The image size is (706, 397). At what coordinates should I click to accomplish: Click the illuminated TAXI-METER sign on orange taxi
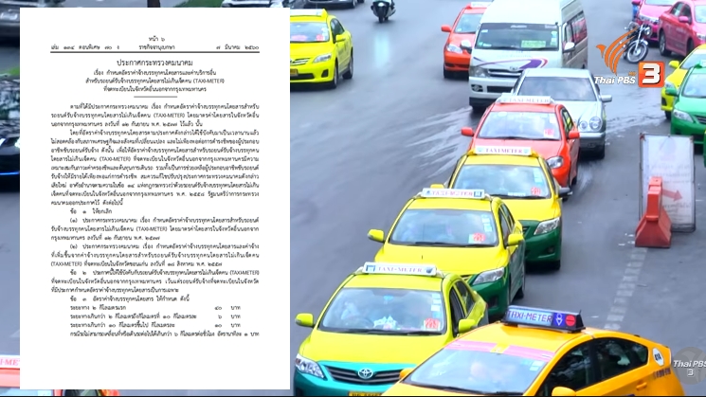(543, 317)
